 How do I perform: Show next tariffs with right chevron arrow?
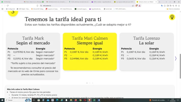click(176, 58)
